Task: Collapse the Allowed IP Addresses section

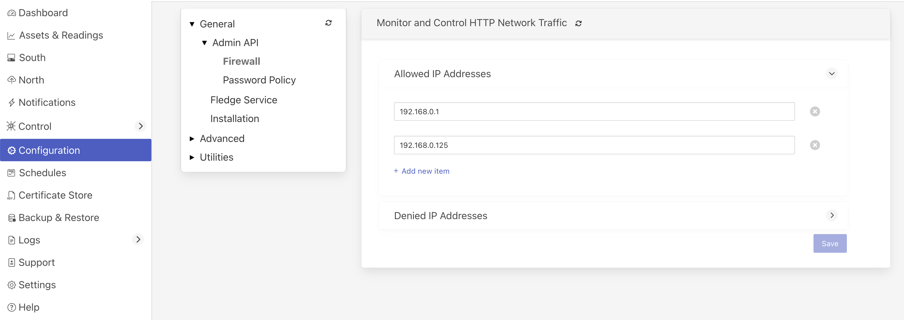Action: click(x=832, y=73)
